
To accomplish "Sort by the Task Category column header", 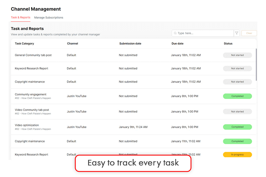I will coord(24,43).
